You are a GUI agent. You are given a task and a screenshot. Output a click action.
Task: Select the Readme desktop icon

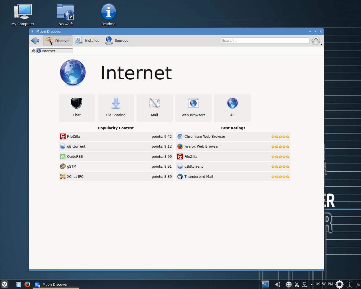109,15
